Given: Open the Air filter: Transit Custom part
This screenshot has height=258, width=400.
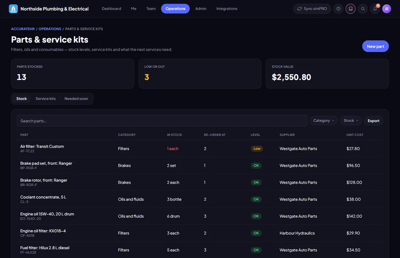Looking at the screenshot, I should (42, 146).
